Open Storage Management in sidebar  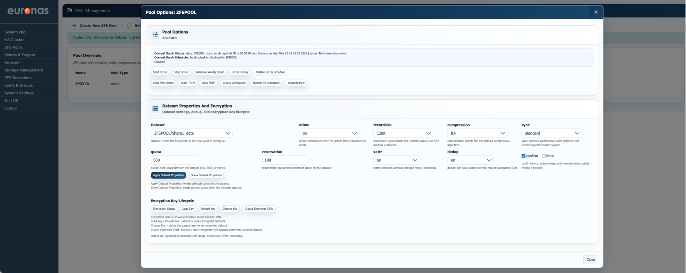[x=24, y=70]
